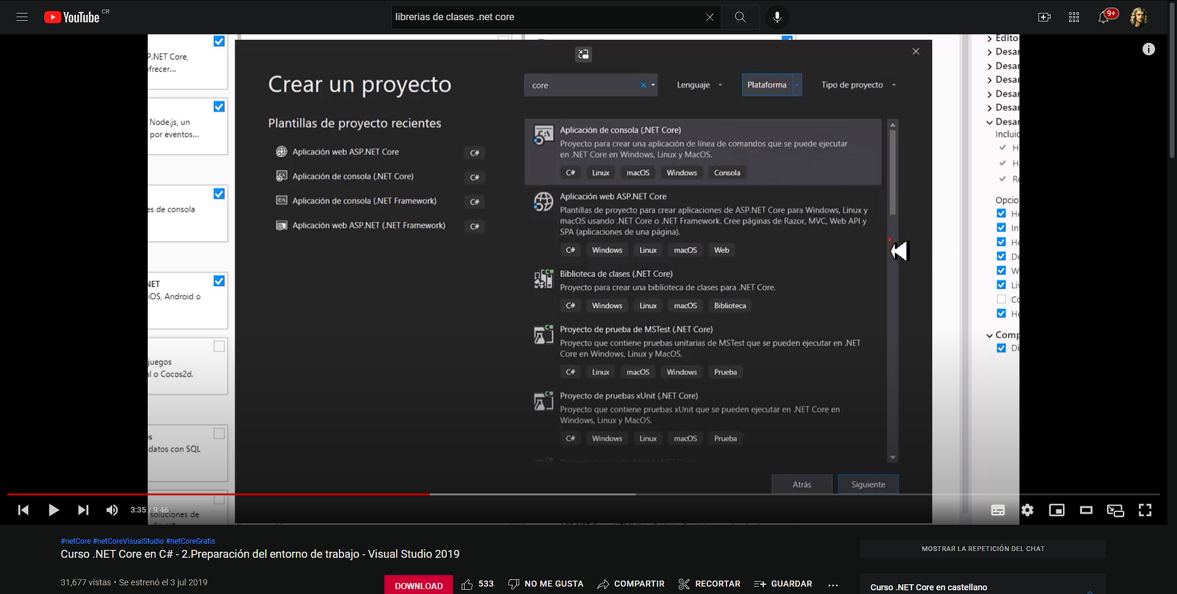Screen dimensions: 1177x594
Task: Open the #netCore hashtag link
Action: [x=76, y=541]
